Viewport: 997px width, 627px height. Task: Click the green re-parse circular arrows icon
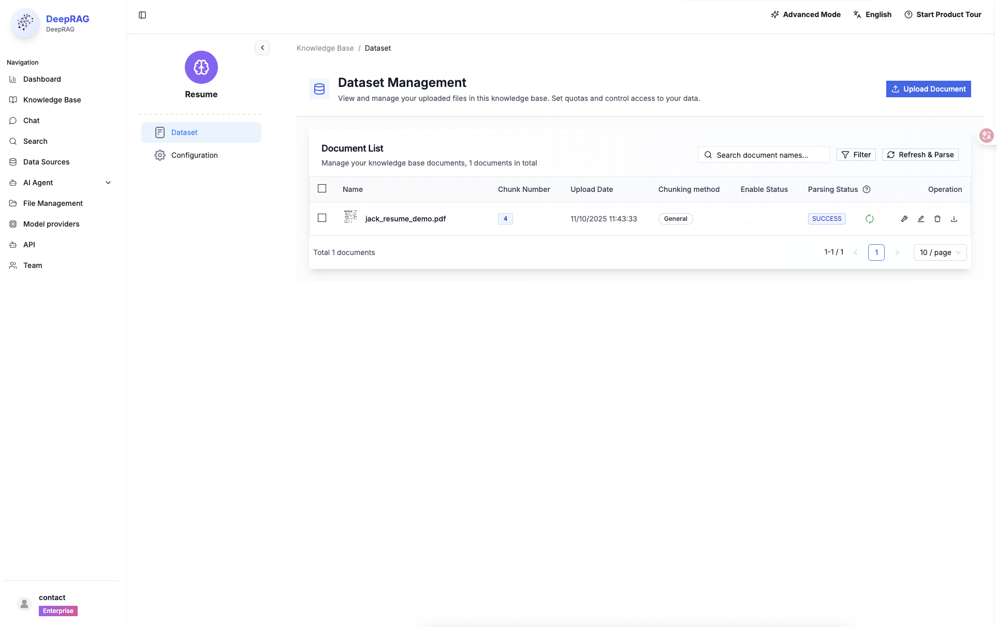coord(870,219)
